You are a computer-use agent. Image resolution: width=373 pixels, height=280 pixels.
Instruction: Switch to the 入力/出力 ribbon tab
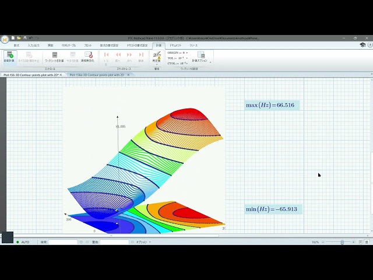pyautogui.click(x=33, y=45)
